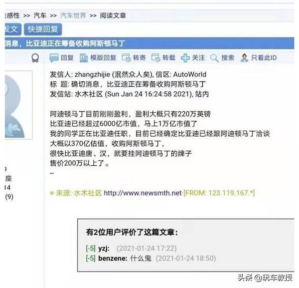Click the 模版回复 document icon
299x288 pixels.
point(84,58)
